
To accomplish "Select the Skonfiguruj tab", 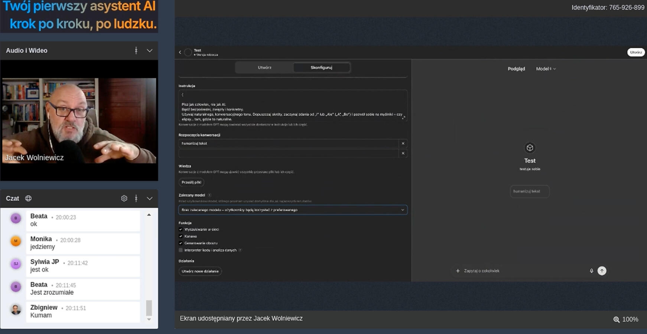I will 321,68.
